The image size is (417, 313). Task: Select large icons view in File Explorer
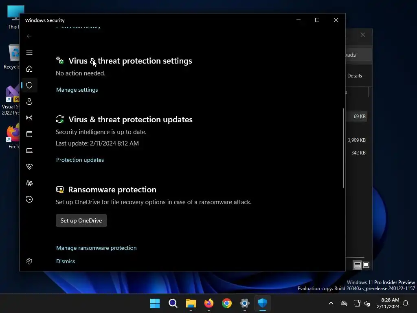click(366, 265)
